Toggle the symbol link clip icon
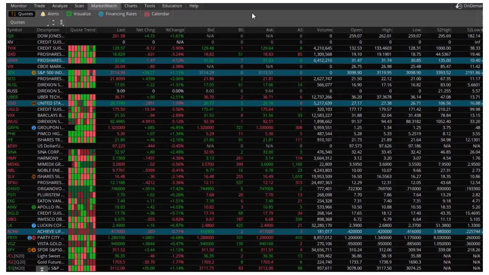The height and width of the screenshot is (275, 489). [61, 22]
